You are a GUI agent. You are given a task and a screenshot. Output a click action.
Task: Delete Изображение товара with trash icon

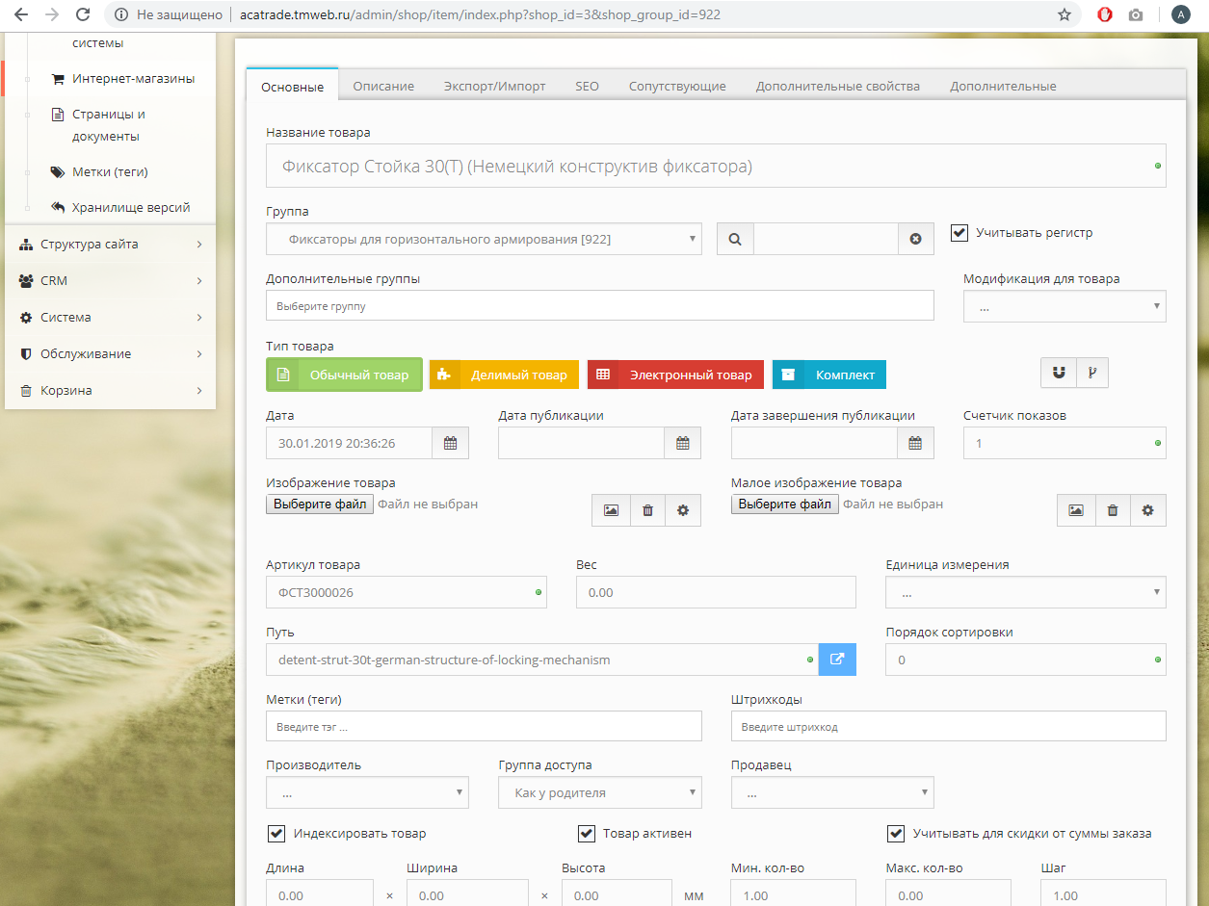pos(647,510)
